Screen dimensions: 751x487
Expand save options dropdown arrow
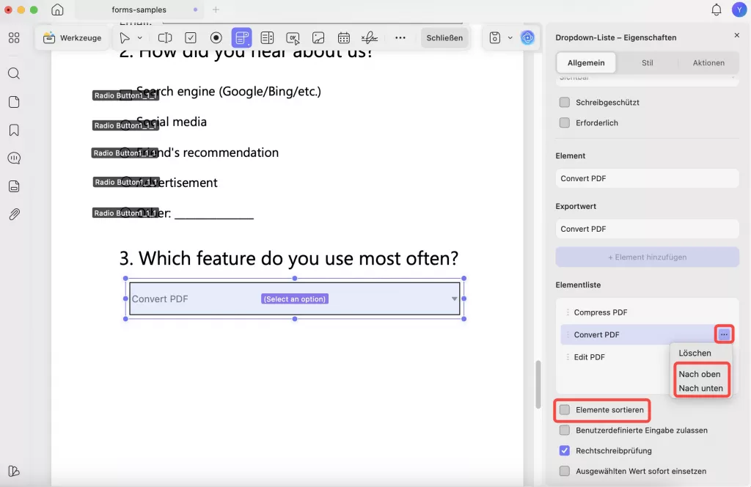(x=510, y=38)
